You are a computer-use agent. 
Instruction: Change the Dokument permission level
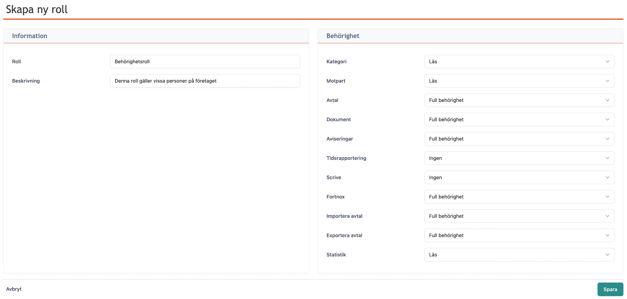[519, 119]
